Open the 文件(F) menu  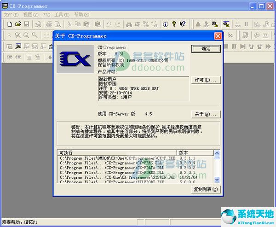click(x=11, y=15)
